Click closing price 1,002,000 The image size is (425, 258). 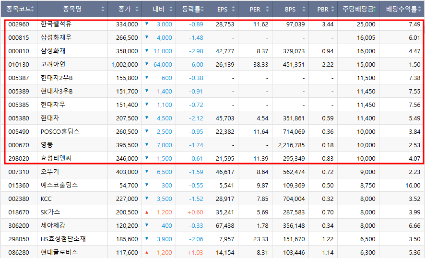(x=125, y=64)
